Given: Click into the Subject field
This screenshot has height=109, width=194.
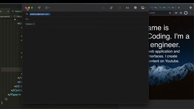Looking at the screenshot, I should click(87, 24).
